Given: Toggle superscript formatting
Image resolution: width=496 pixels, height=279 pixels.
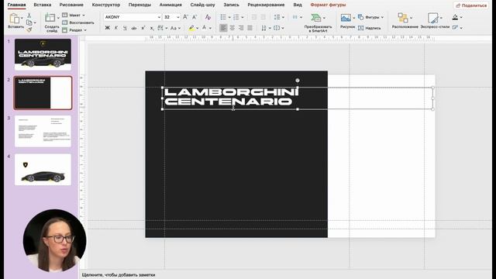Looking at the screenshot, I should pyautogui.click(x=143, y=28).
